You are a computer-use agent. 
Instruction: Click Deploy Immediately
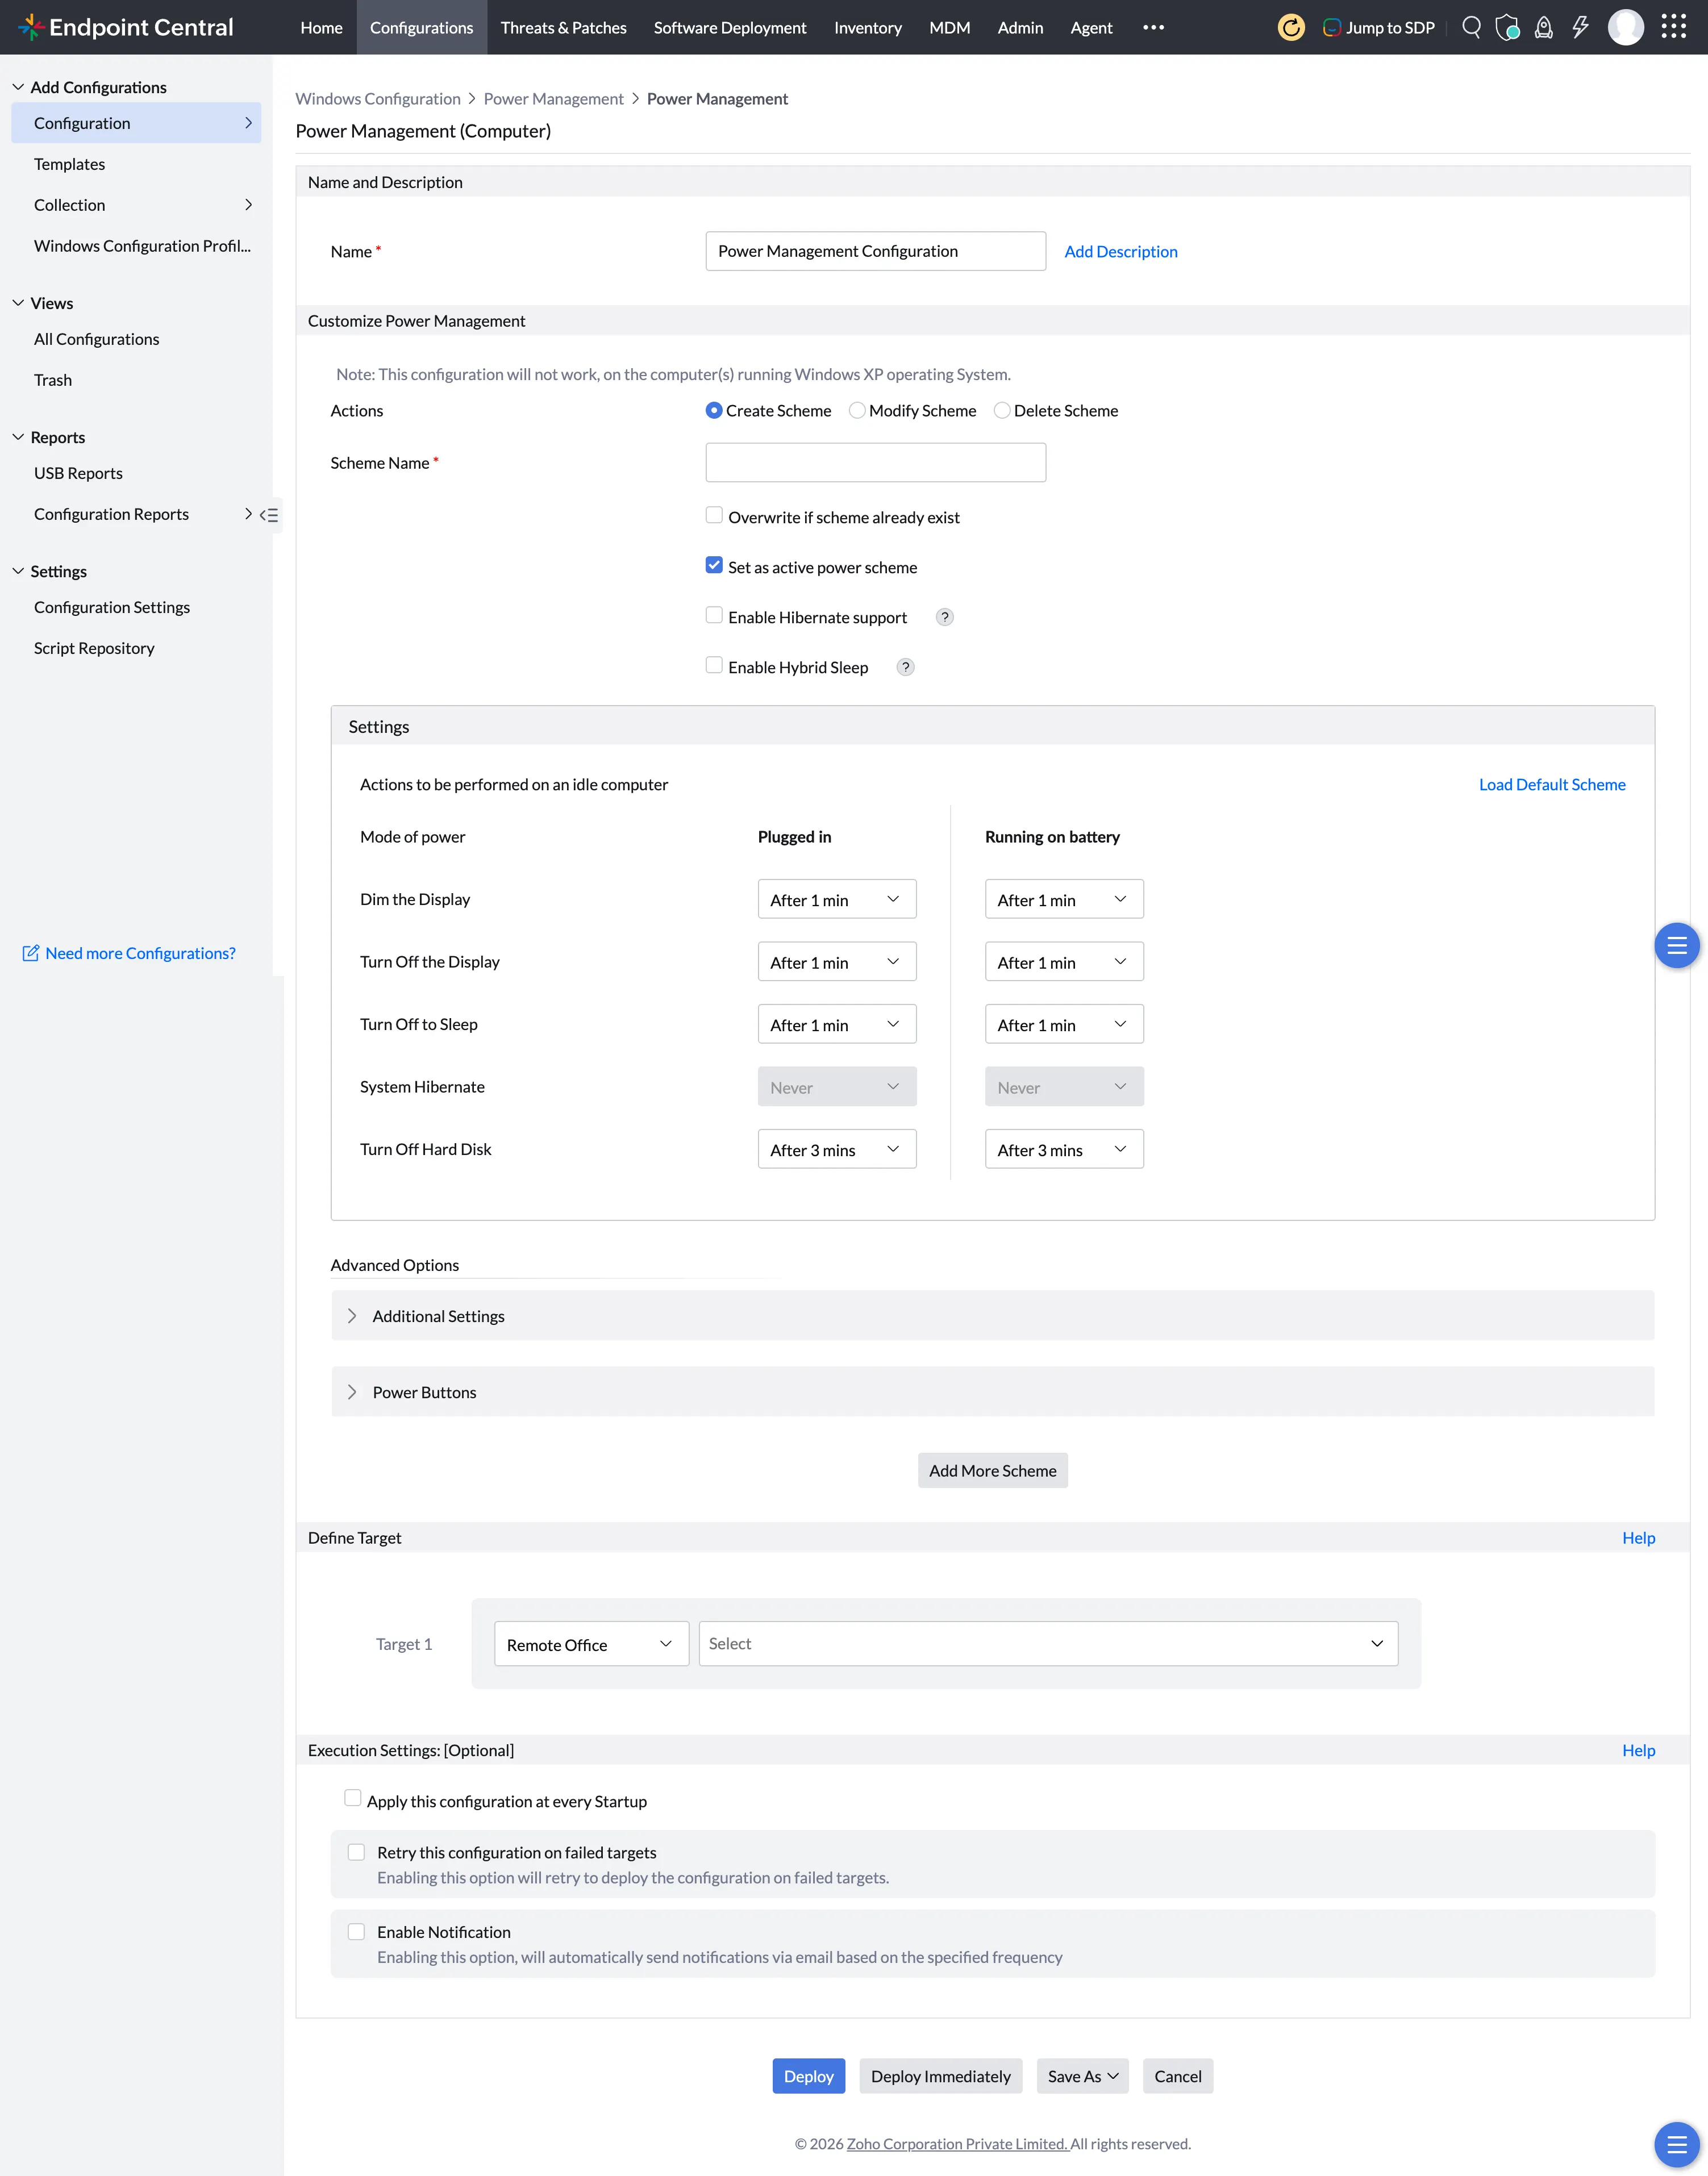click(x=940, y=2076)
